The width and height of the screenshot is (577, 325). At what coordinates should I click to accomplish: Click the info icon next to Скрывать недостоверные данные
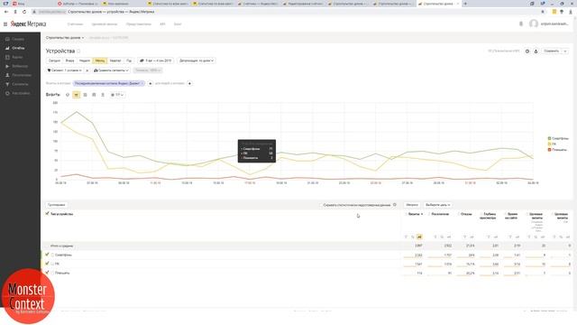coord(395,205)
